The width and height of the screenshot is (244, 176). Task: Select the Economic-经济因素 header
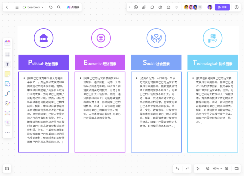(x=100, y=62)
